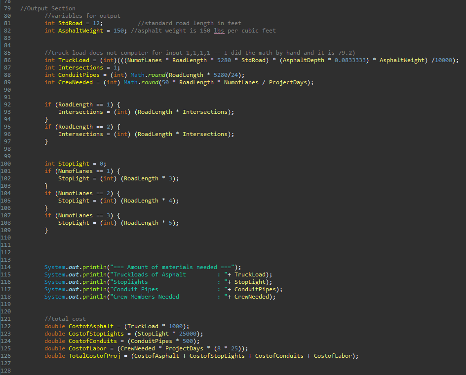This screenshot has width=466, height=375.
Task: Click line number 126 in the gutter
Action: pos(5,356)
